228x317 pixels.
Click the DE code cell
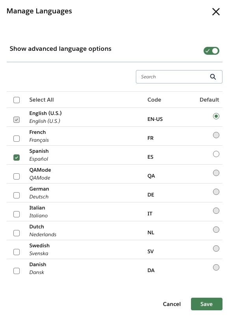coord(151,195)
